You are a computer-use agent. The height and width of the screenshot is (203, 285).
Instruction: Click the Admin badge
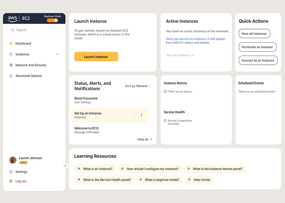(23, 163)
